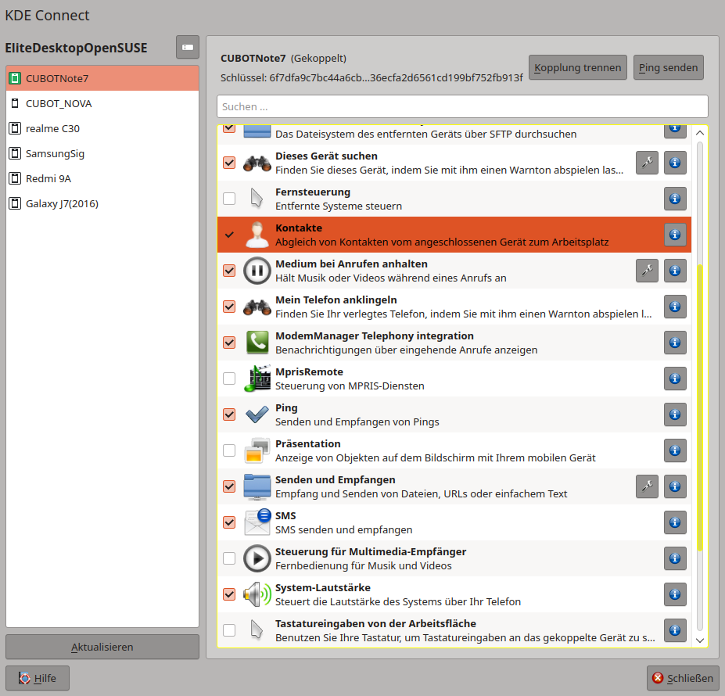
Task: Click the Schlüssel fingerprint text
Action: (371, 77)
